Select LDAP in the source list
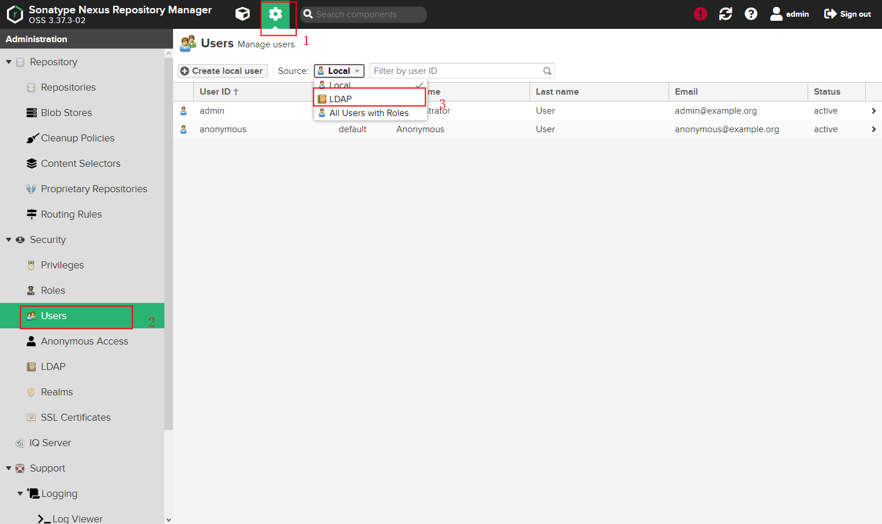This screenshot has height=524, width=882. click(370, 99)
